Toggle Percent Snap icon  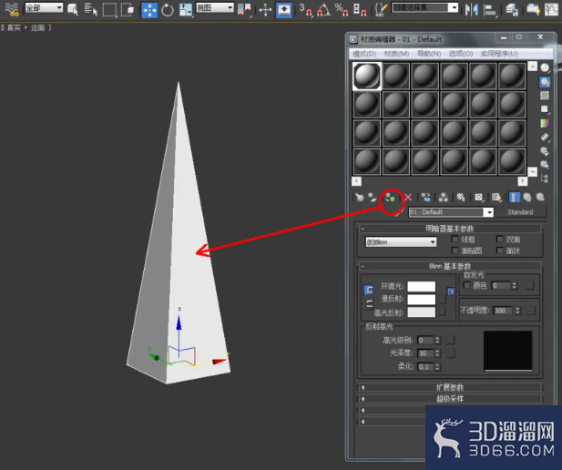click(x=342, y=10)
